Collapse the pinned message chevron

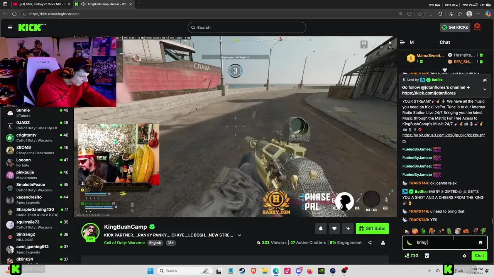485,89
